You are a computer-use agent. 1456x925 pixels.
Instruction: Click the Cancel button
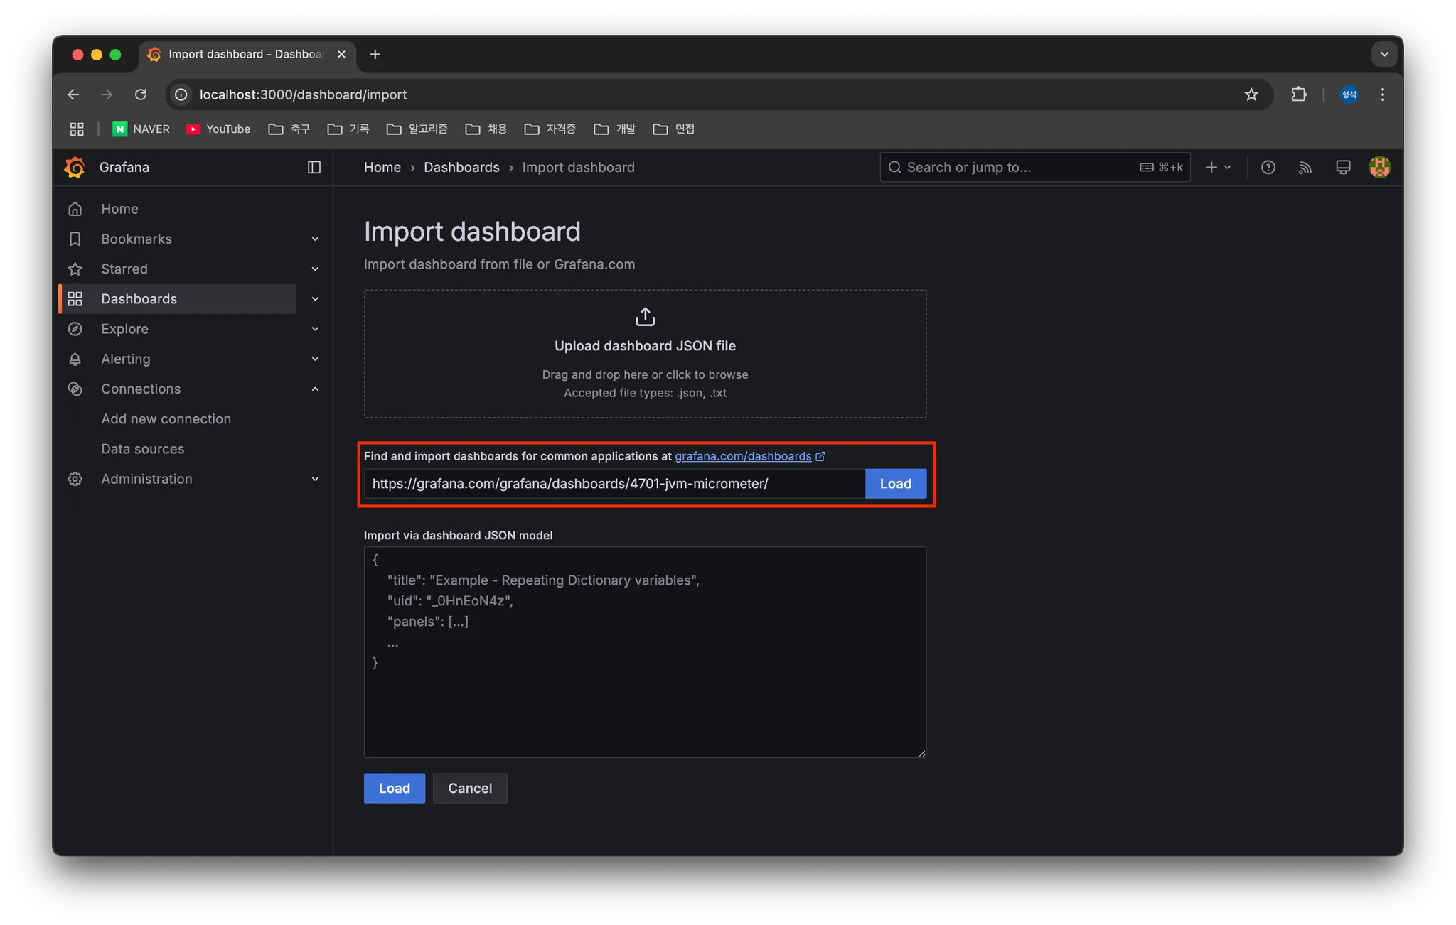click(x=469, y=788)
